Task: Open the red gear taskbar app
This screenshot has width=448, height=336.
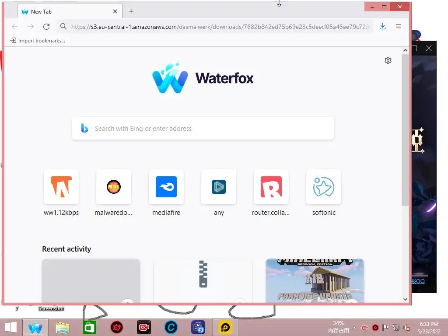Action: click(x=116, y=327)
